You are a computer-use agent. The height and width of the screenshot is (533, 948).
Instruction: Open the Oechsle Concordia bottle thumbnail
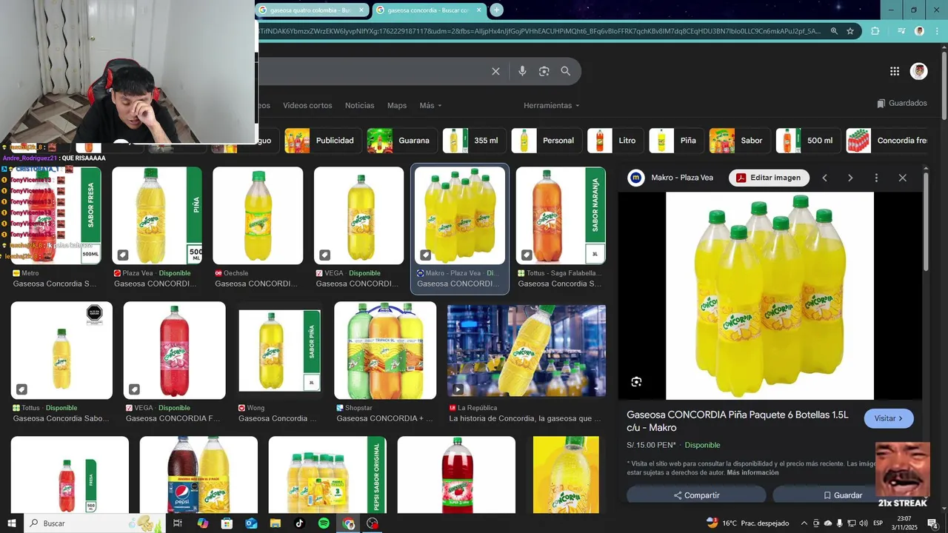tap(258, 215)
